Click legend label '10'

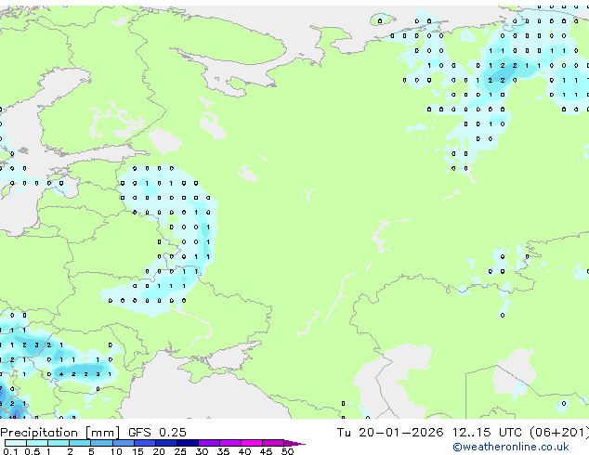click(116, 451)
